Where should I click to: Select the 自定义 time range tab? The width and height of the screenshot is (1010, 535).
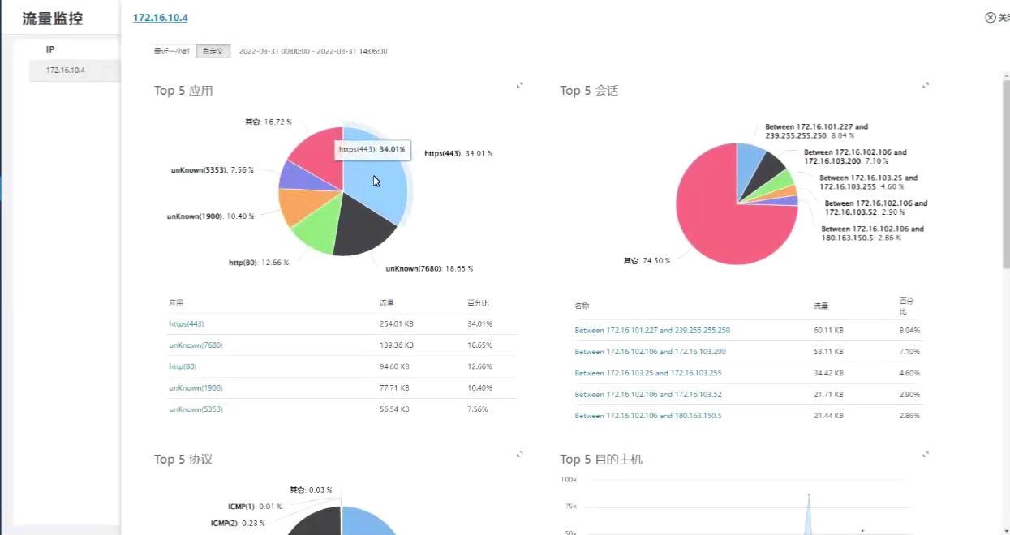(213, 51)
